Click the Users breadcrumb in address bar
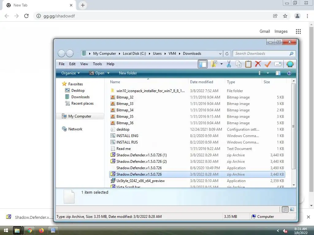The width and height of the screenshot is (314, 235). coord(157,54)
